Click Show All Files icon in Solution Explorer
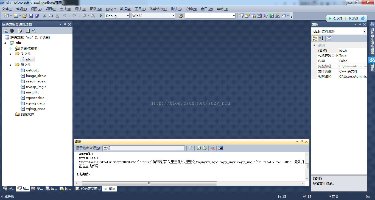This screenshot has height=200, width=375. click(20, 31)
